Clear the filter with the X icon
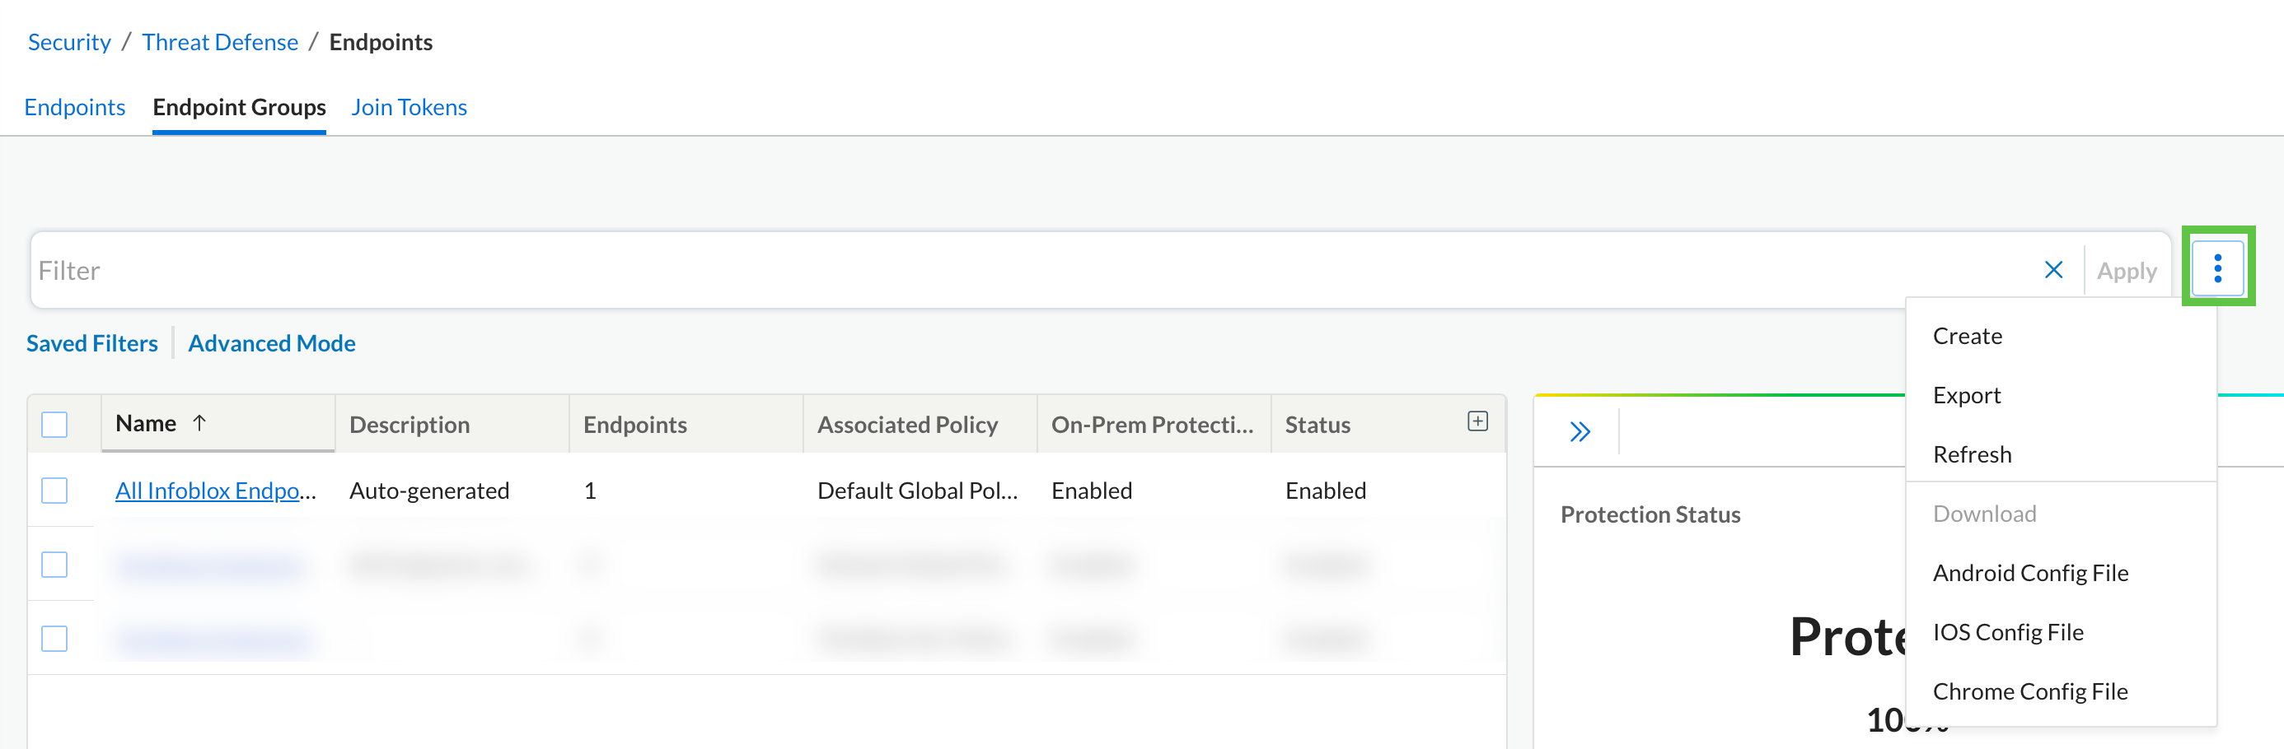Image resolution: width=2284 pixels, height=749 pixels. tap(2052, 270)
